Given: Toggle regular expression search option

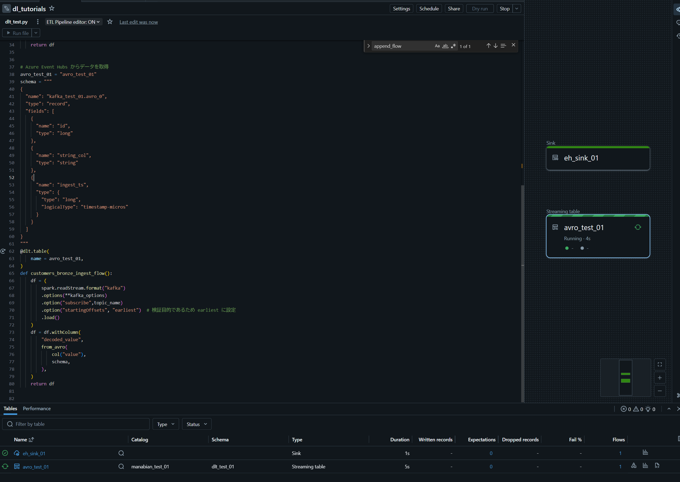Looking at the screenshot, I should pyautogui.click(x=453, y=46).
